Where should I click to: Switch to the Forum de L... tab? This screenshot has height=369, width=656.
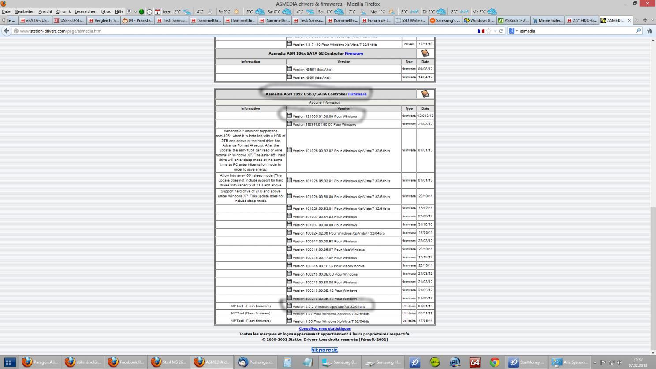[376, 20]
